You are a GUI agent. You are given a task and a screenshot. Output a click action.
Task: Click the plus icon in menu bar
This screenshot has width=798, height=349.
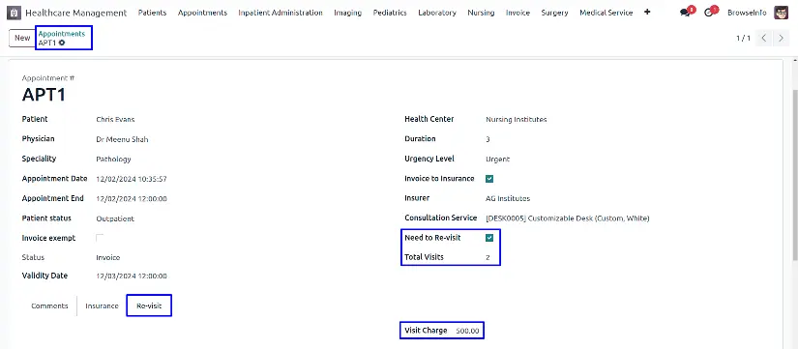click(647, 13)
